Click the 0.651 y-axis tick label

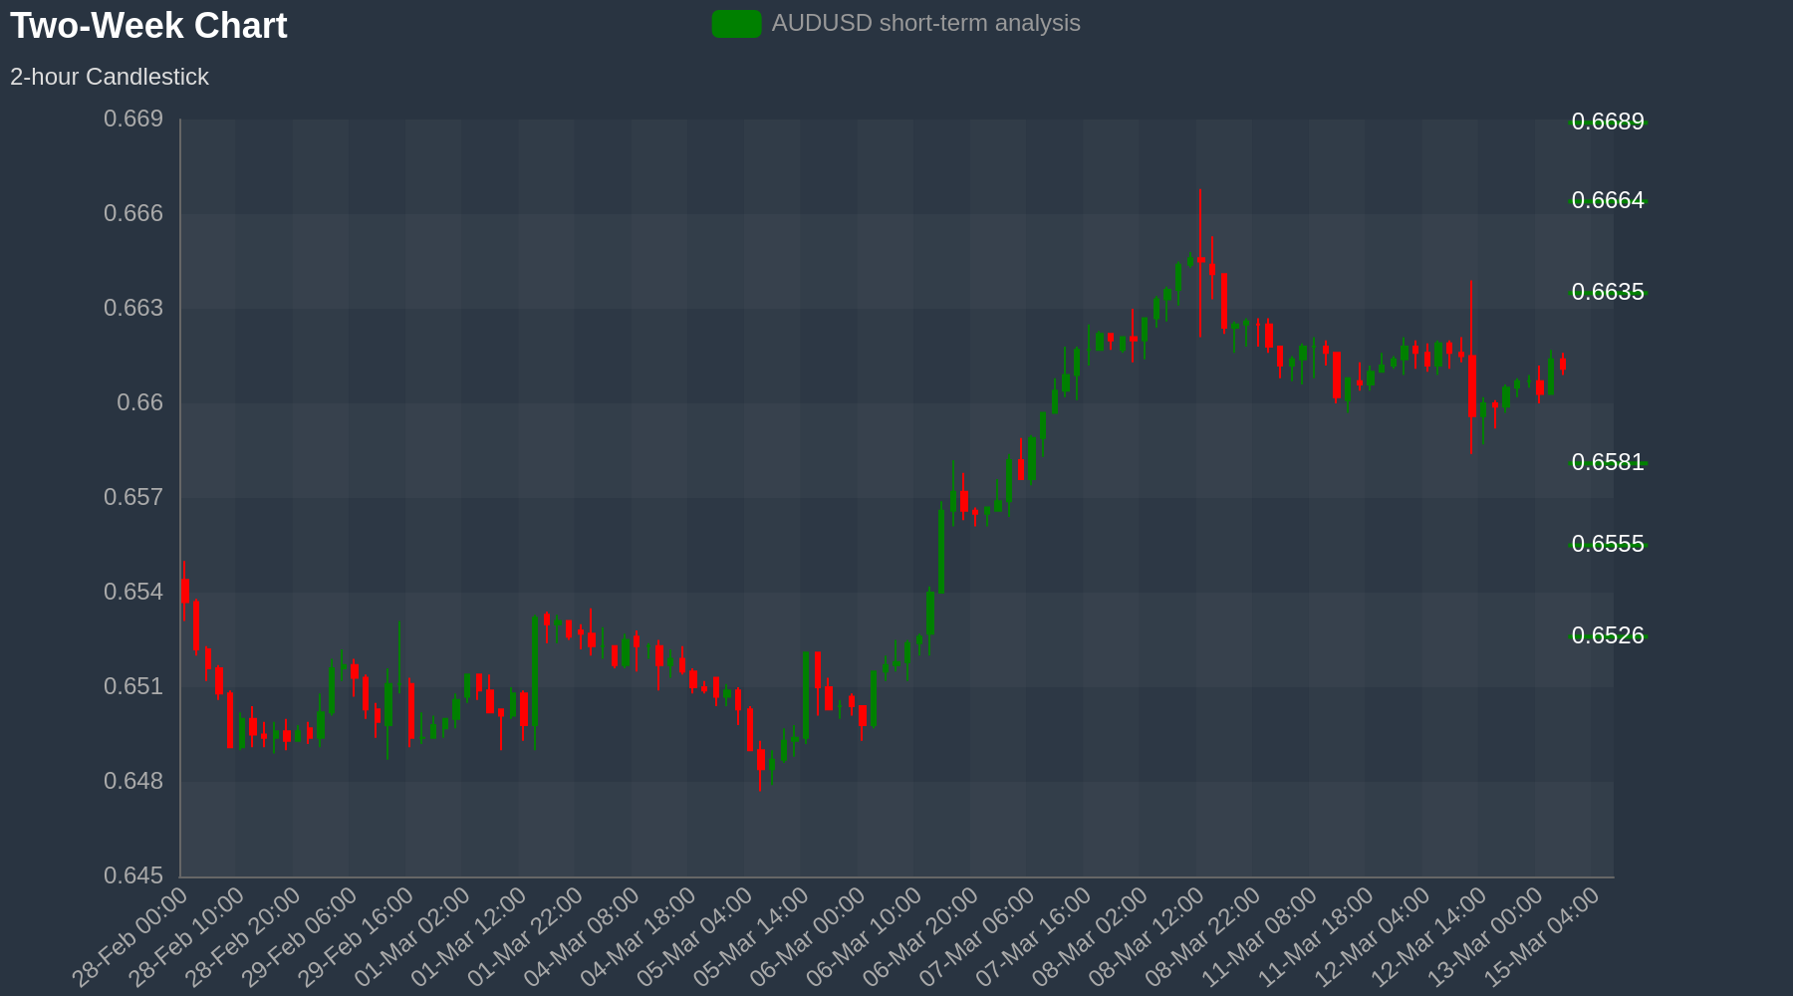pyautogui.click(x=133, y=687)
